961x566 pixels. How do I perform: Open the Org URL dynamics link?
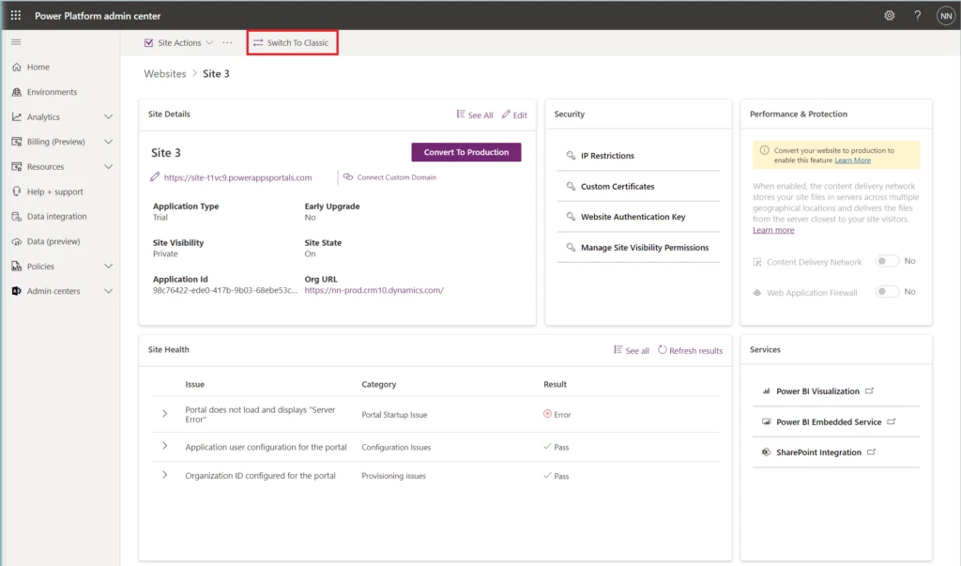click(x=374, y=291)
